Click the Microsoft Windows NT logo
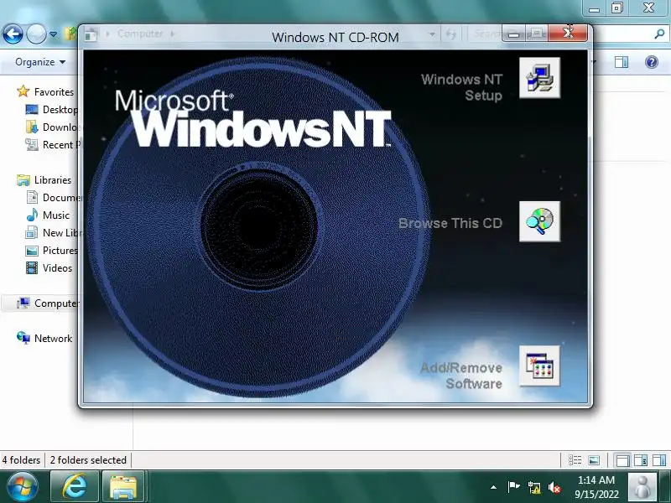The width and height of the screenshot is (671, 503). 253,118
